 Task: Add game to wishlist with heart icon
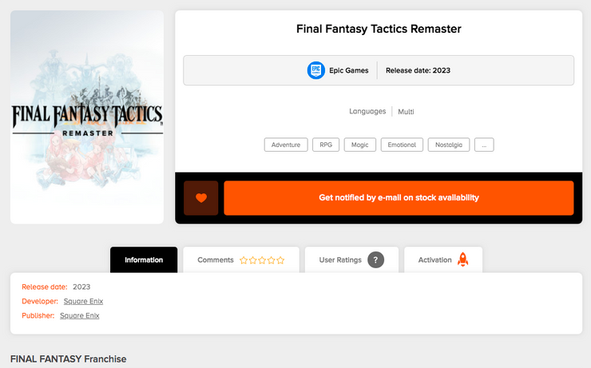click(x=201, y=198)
